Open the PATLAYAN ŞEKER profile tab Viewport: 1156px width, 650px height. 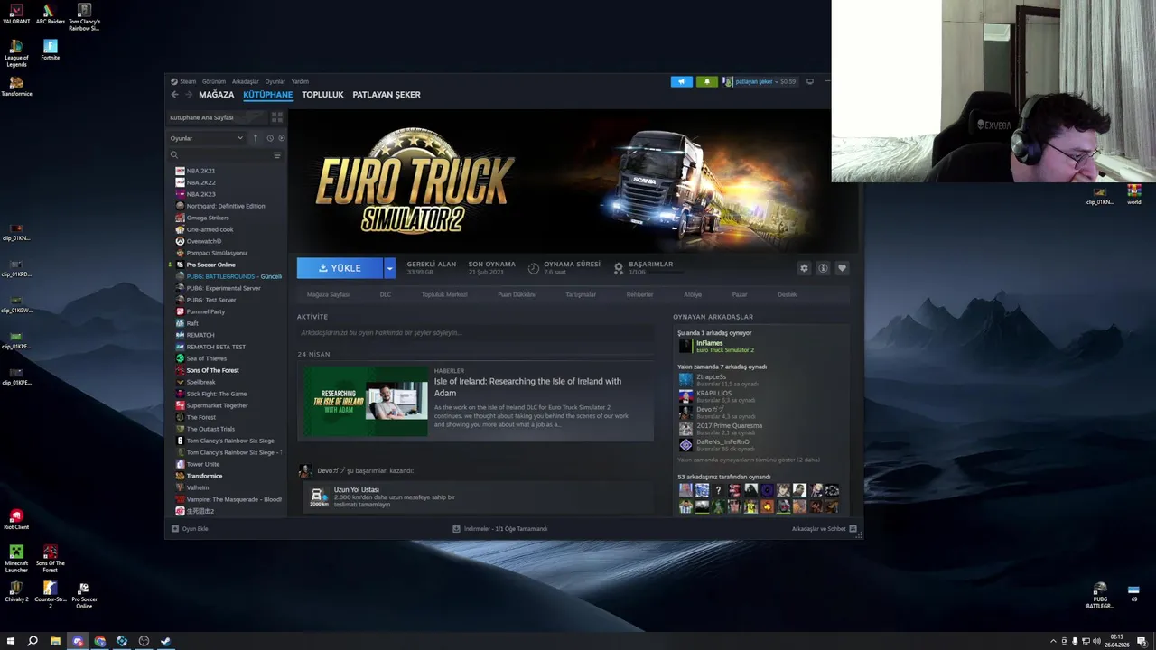(387, 94)
